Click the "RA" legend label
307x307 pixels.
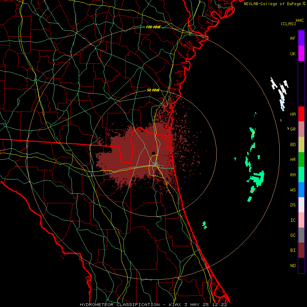coord(293,175)
